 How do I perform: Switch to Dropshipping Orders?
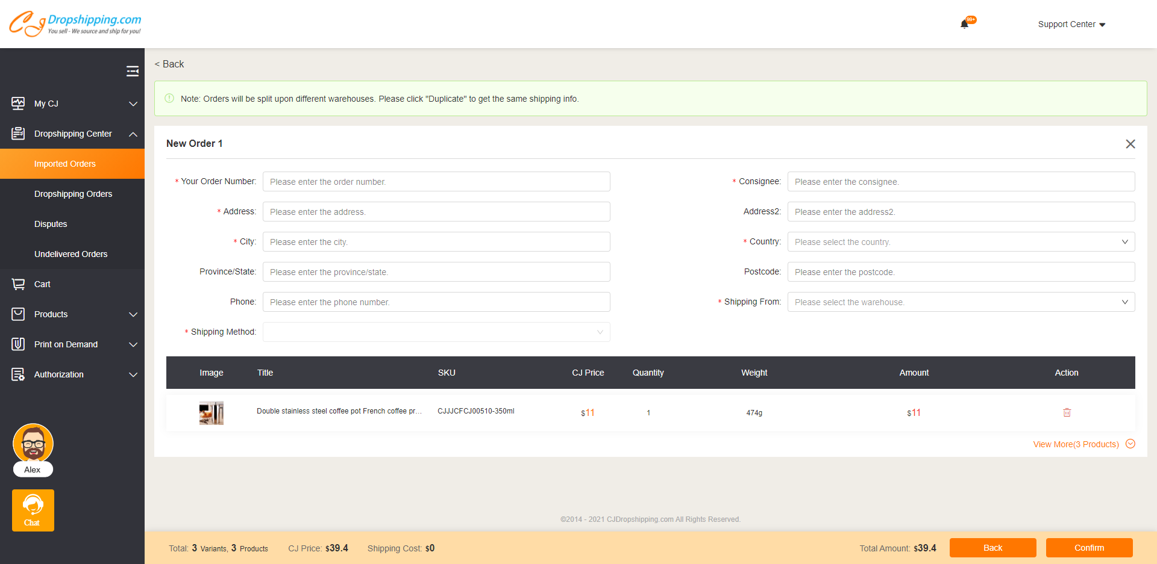point(73,193)
